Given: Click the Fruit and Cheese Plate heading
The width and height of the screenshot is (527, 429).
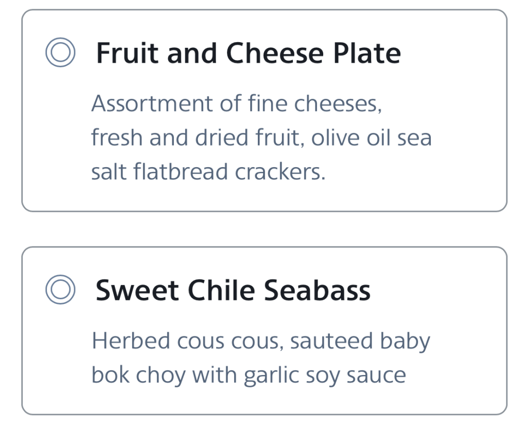Looking at the screenshot, I should click(x=248, y=53).
